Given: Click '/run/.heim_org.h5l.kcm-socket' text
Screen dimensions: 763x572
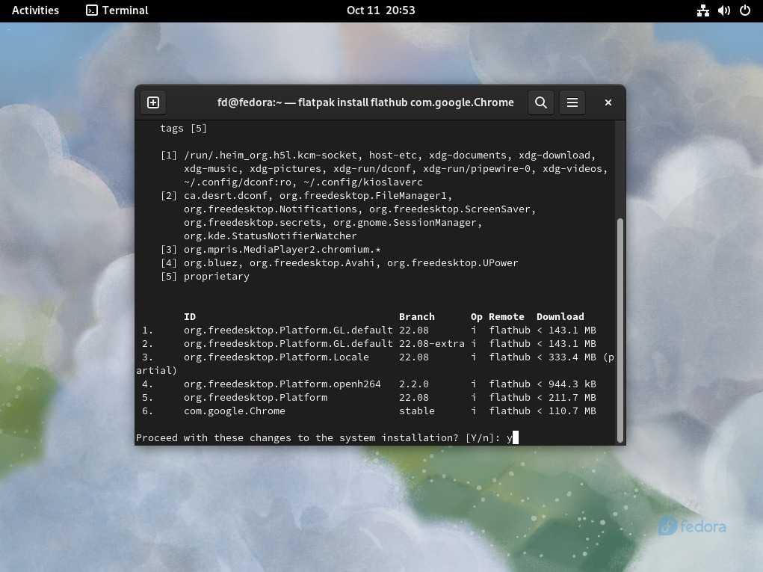Looking at the screenshot, I should point(270,156).
